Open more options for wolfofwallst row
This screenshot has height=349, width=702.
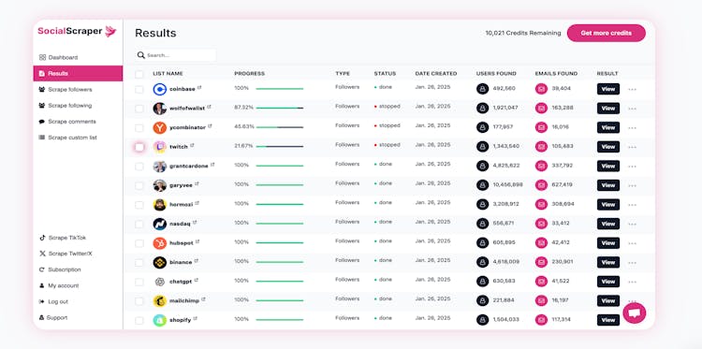pos(632,109)
